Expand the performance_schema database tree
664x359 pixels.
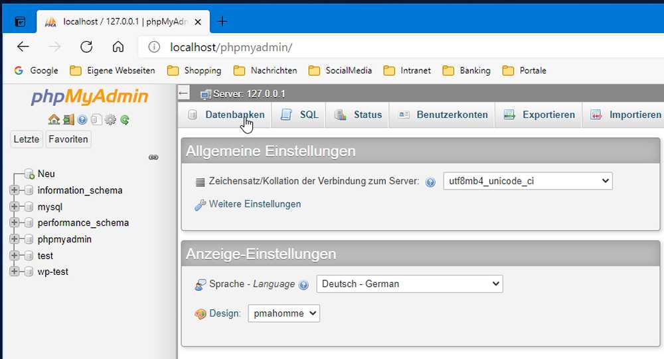pos(15,223)
